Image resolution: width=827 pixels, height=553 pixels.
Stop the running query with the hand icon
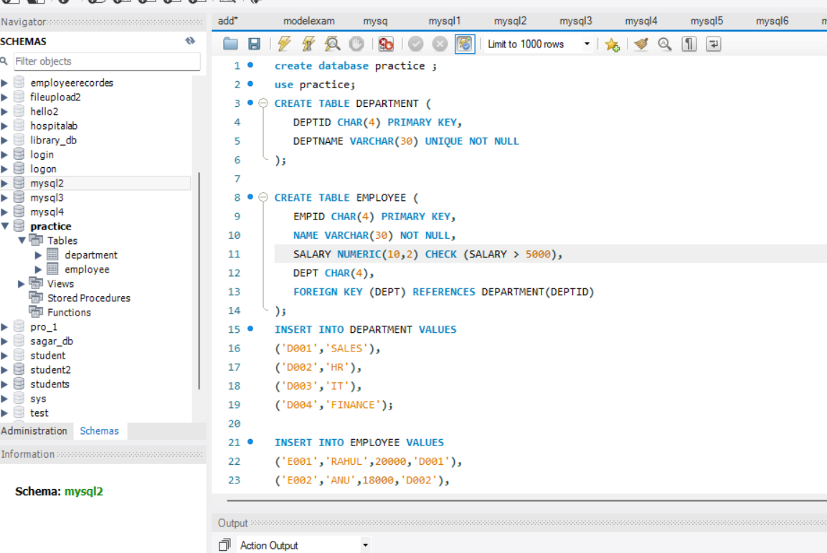coord(356,44)
